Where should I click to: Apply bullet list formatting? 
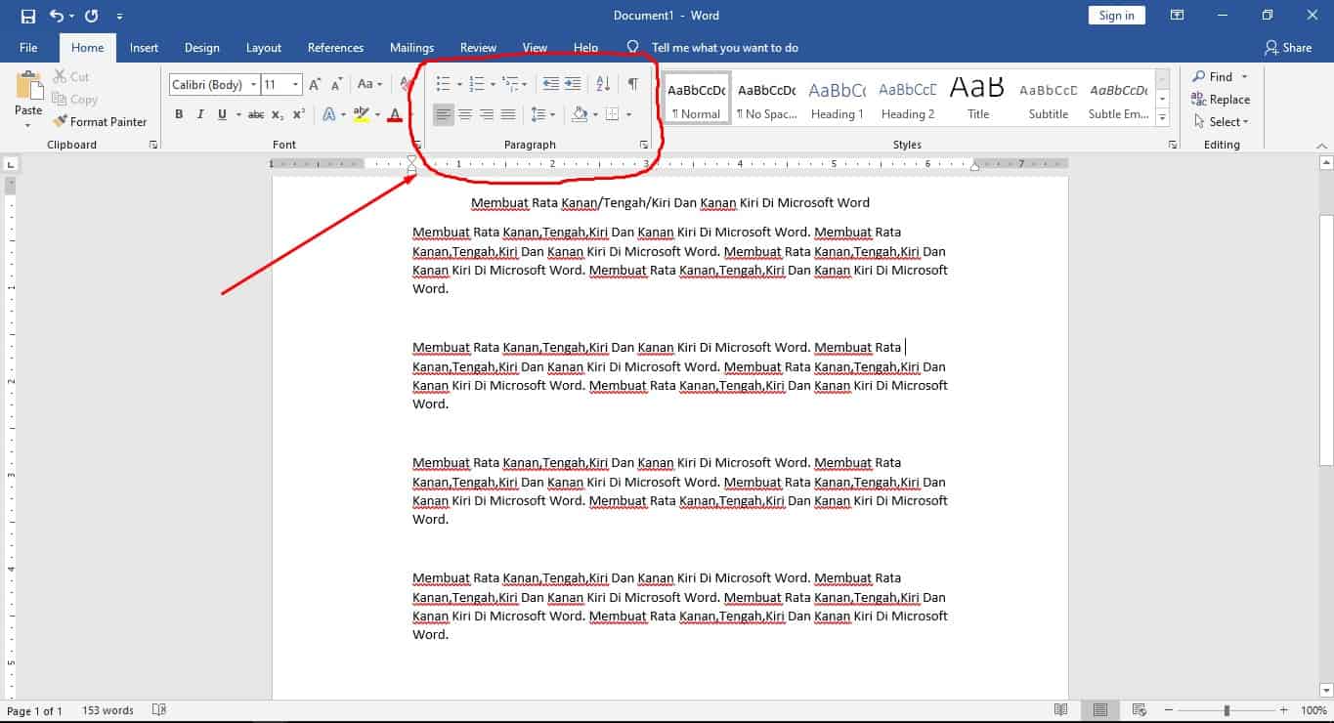443,84
